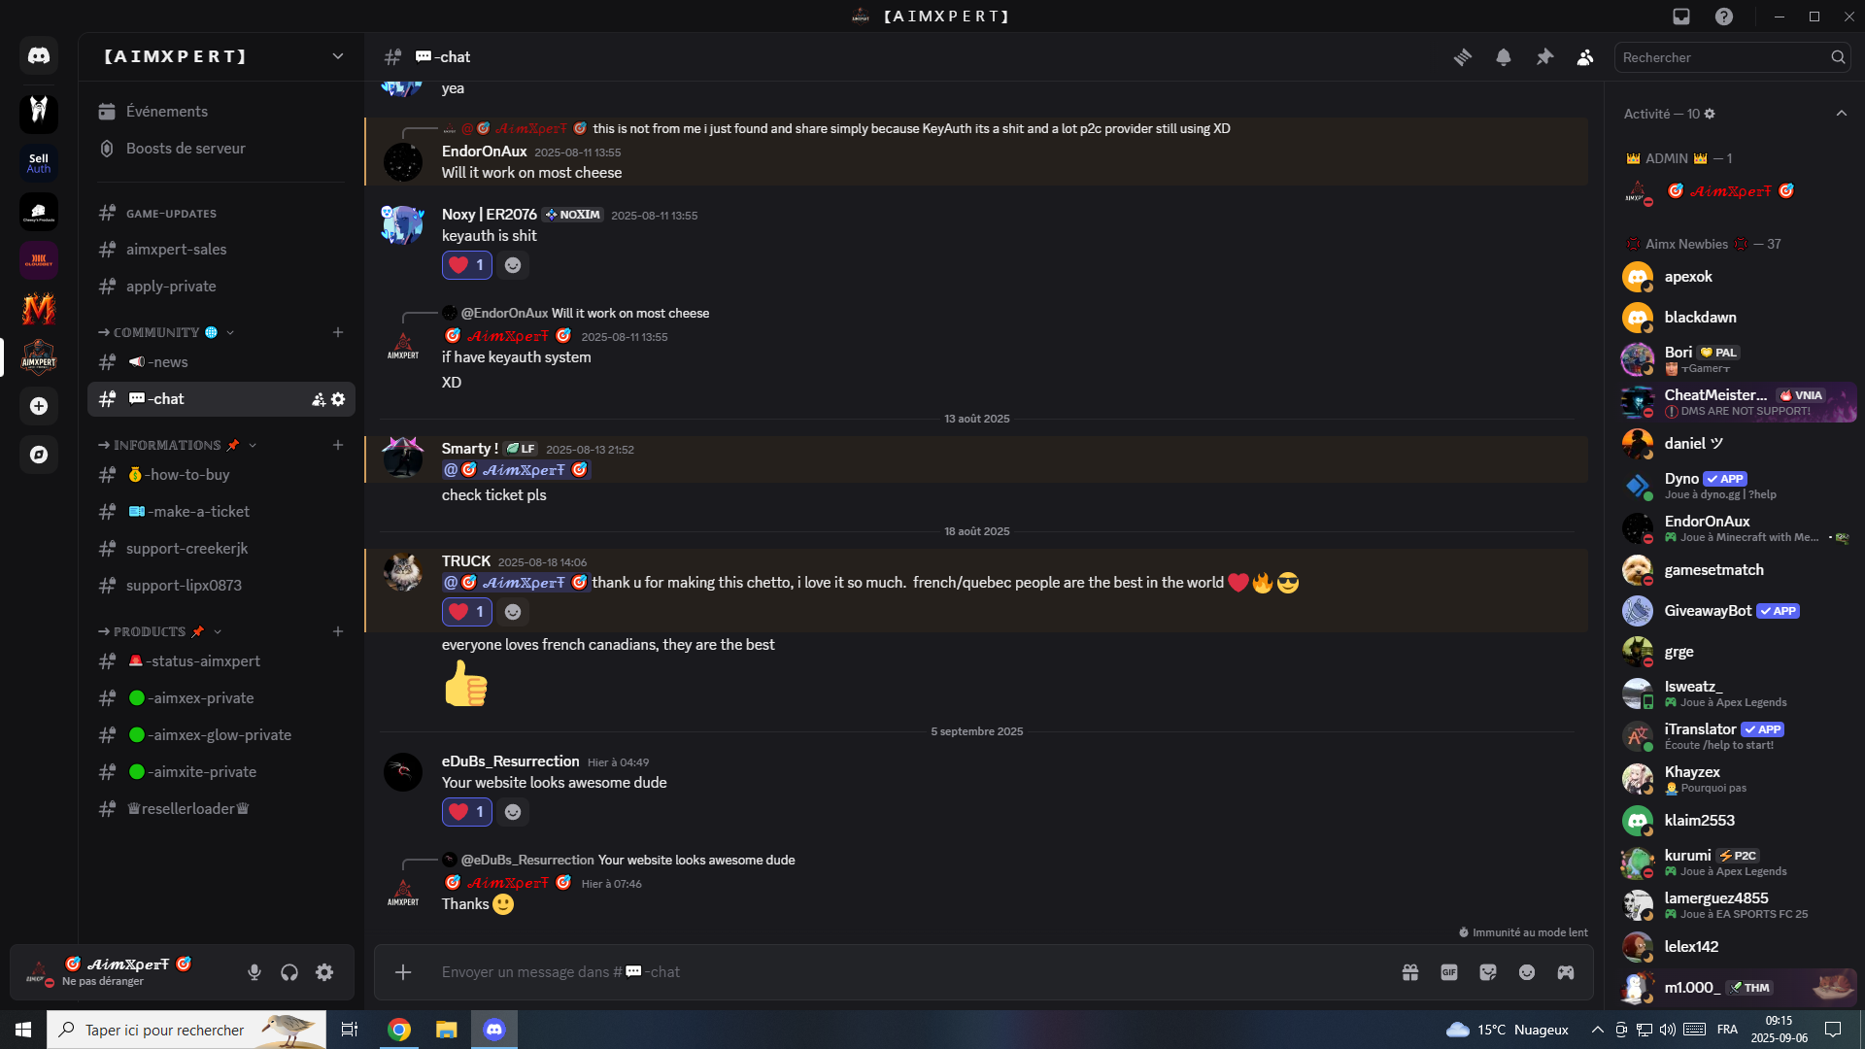Open the Threads icon in channel header
Image resolution: width=1865 pixels, height=1049 pixels.
pyautogui.click(x=1462, y=57)
